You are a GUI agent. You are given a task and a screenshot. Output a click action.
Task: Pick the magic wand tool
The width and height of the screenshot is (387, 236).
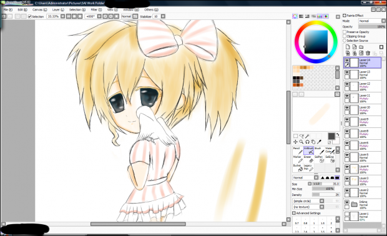click(x=307, y=136)
